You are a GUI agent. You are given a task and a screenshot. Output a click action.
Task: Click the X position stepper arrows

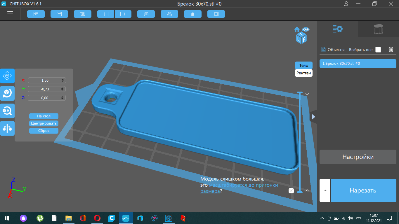click(x=63, y=80)
